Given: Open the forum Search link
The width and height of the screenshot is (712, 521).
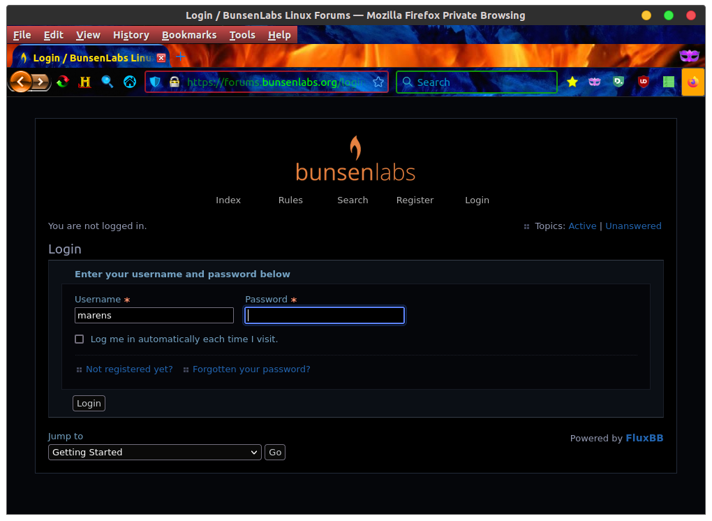Looking at the screenshot, I should coord(353,200).
